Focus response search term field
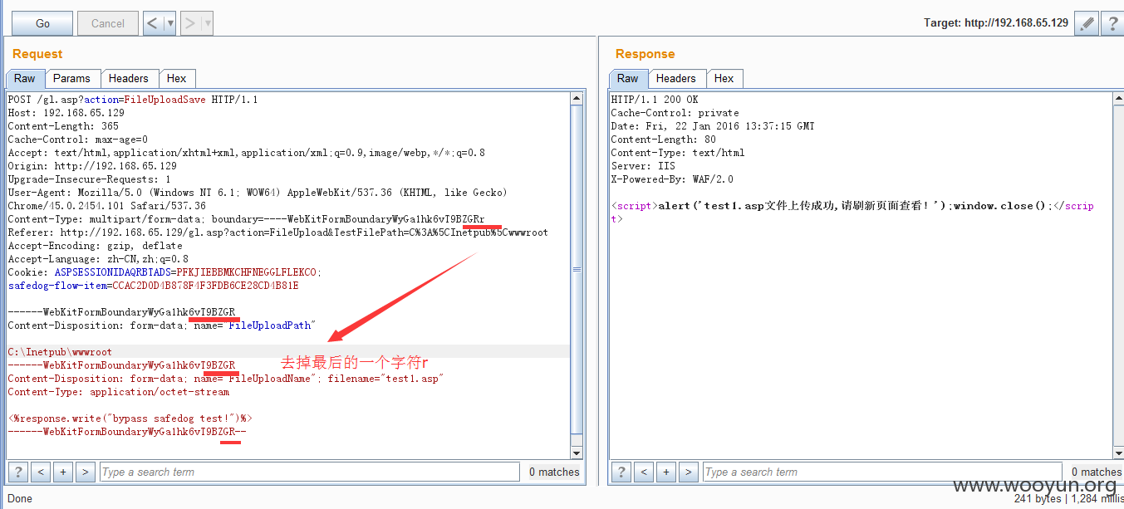The image size is (1124, 509). tap(882, 472)
